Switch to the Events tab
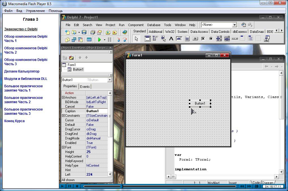This screenshot has width=288, height=191. pos(85,87)
